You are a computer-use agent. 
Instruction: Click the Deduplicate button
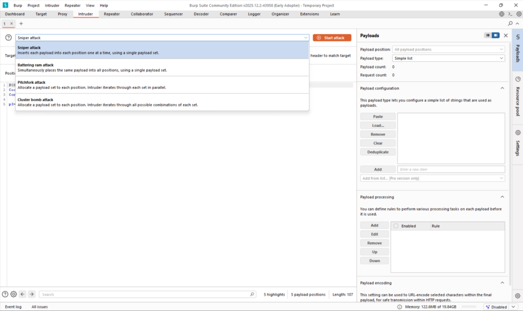(377, 152)
